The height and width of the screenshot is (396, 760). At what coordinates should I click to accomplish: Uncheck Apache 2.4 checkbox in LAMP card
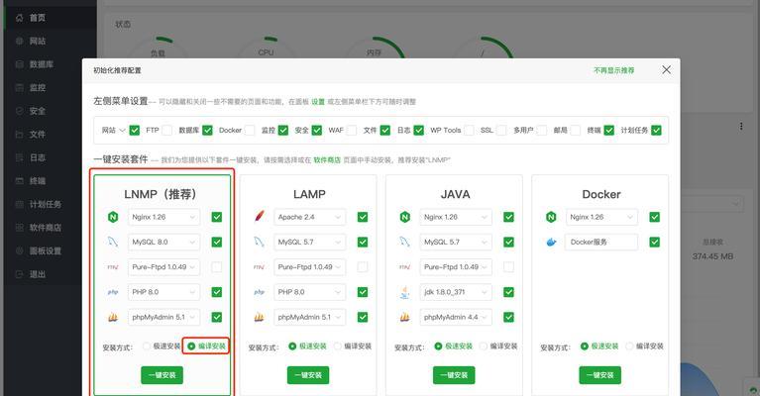363,217
